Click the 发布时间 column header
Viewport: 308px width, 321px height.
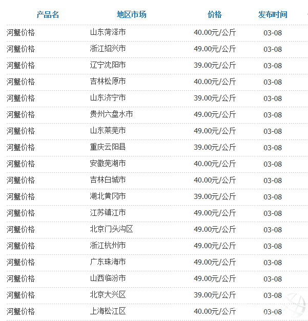273,14
